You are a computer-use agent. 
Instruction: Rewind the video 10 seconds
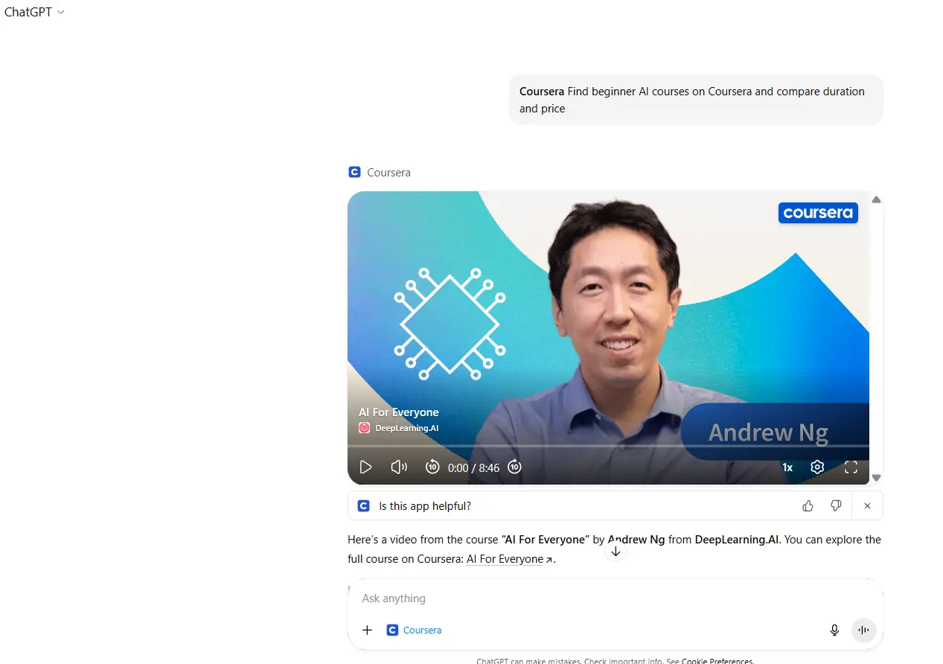[432, 467]
